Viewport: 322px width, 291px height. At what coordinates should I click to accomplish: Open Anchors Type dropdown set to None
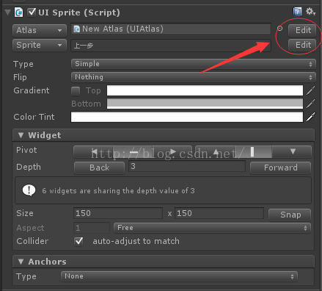point(179,276)
